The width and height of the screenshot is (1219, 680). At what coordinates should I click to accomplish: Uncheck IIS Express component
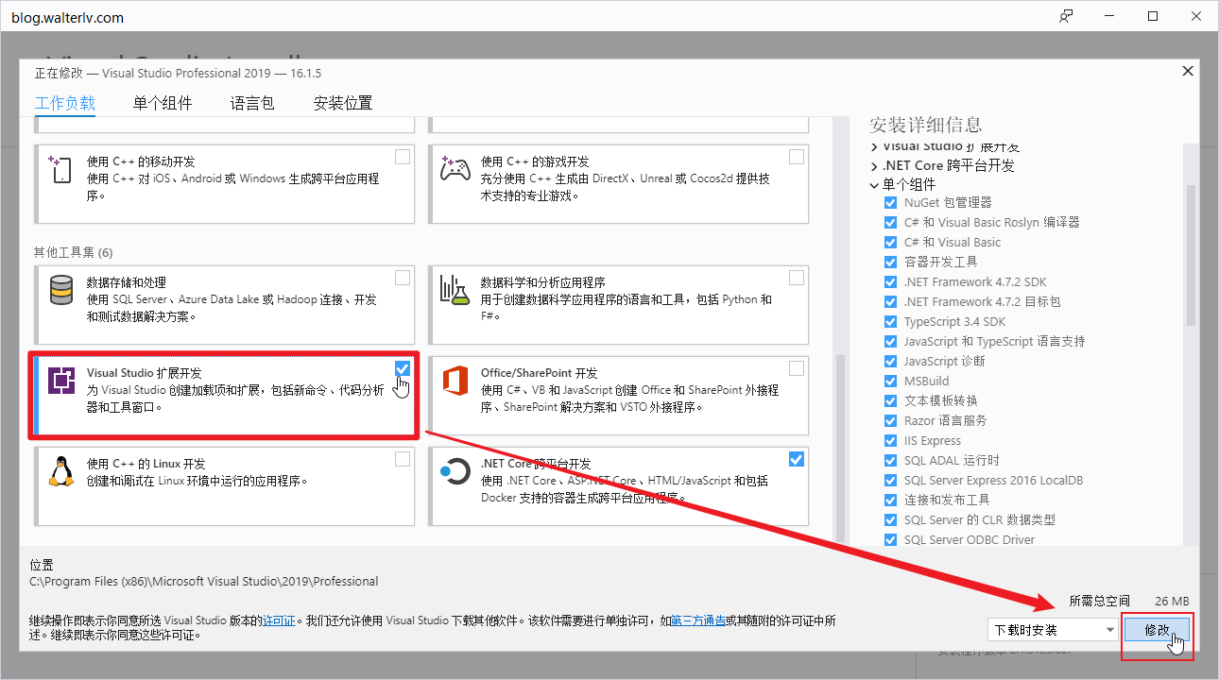[x=890, y=441]
